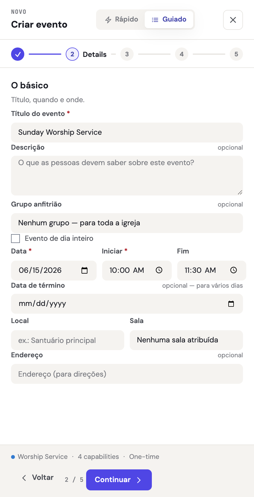This screenshot has height=497, width=254.
Task: Select the Guiado mode tab
Action: pos(169,20)
